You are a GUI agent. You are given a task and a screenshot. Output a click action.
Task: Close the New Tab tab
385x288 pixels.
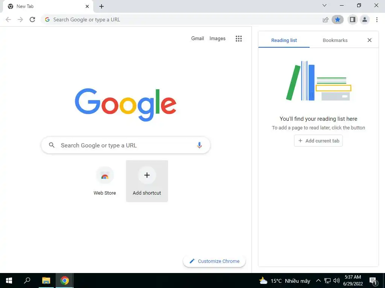[x=87, y=6]
